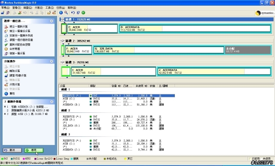The image size is (275, 166).
Task: Click the 'Install another operating system' task link
Action: pos(21,36)
